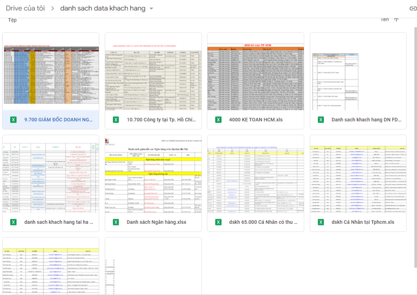
Task: Click the 9.700 GIÁM ĐỐC DOANH file name
Action: 58,120
